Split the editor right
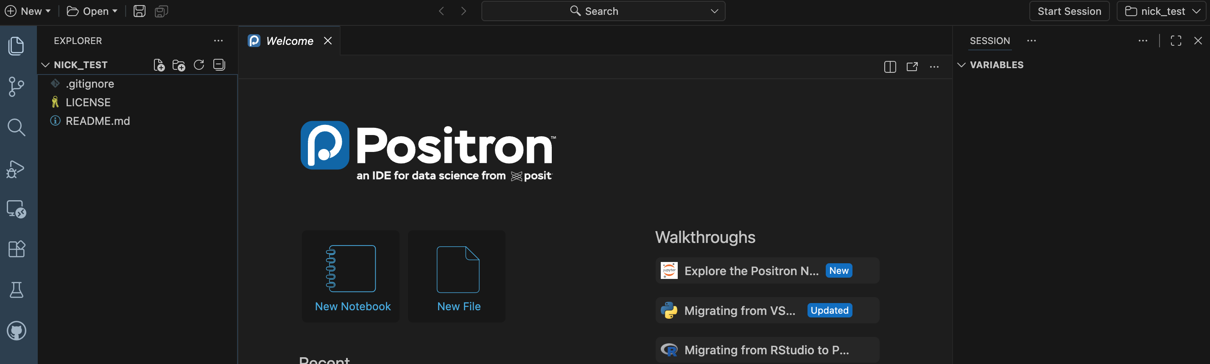This screenshot has height=364, width=1210. tap(890, 67)
